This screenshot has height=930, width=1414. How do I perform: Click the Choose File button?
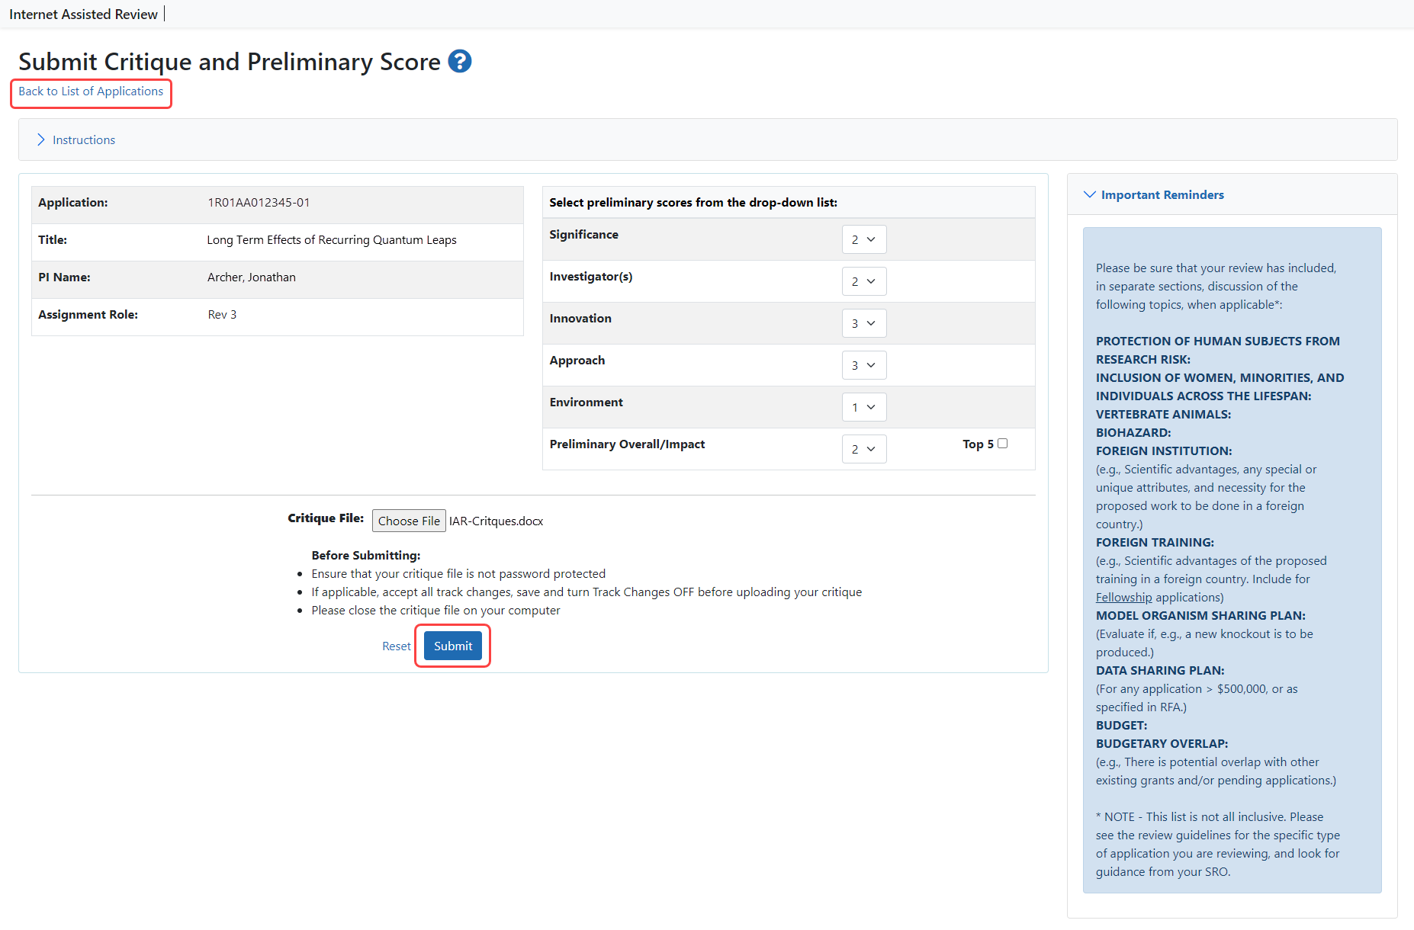[409, 521]
